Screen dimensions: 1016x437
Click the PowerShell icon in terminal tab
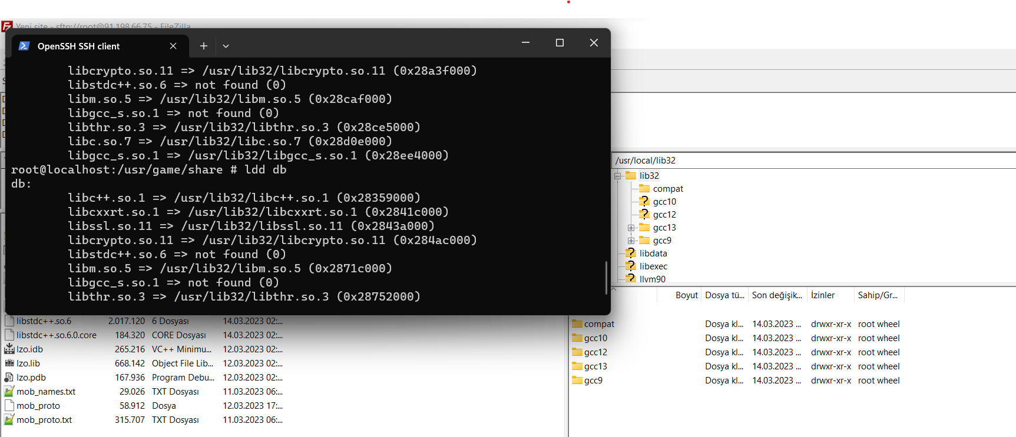(24, 46)
